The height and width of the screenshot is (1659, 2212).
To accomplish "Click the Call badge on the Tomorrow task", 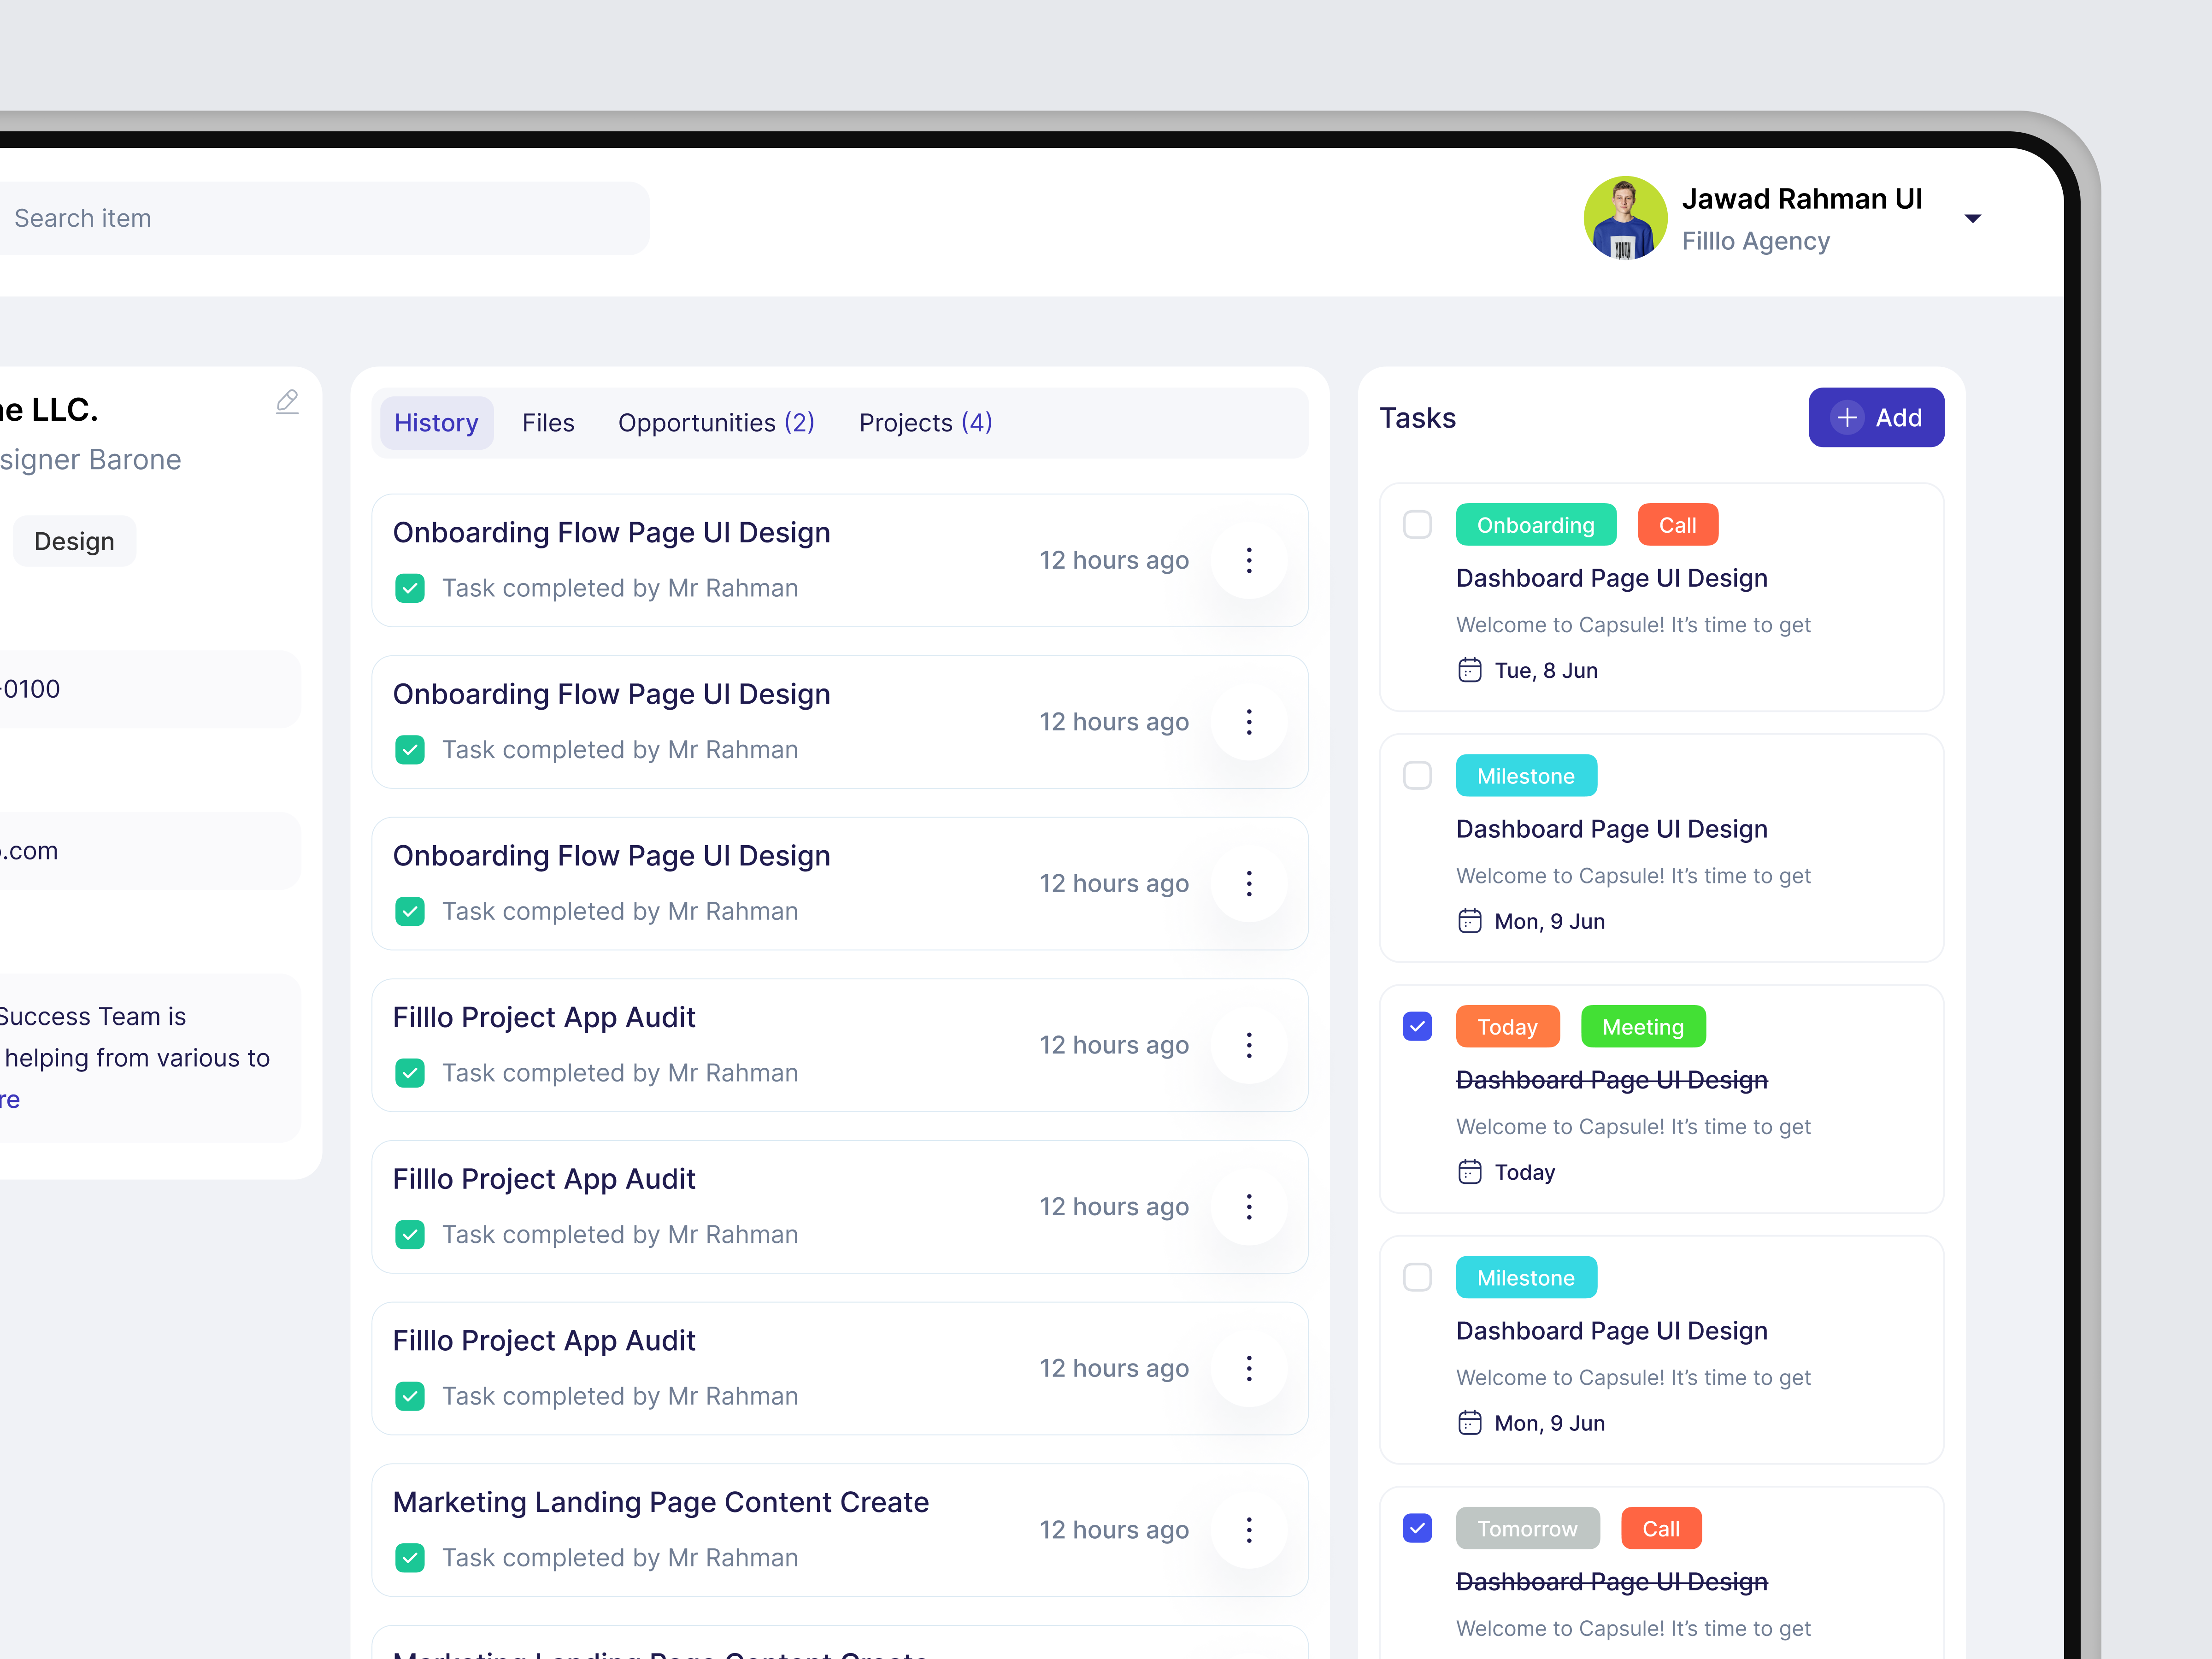I will (x=1660, y=1528).
